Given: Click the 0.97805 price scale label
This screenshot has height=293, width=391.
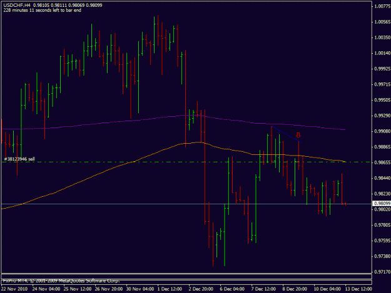Looking at the screenshot, I should (382, 225).
